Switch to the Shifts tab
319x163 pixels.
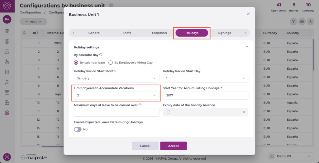click(127, 33)
